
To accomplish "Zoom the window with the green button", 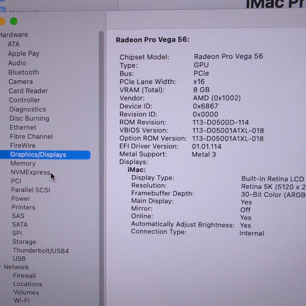I will 14,21.
